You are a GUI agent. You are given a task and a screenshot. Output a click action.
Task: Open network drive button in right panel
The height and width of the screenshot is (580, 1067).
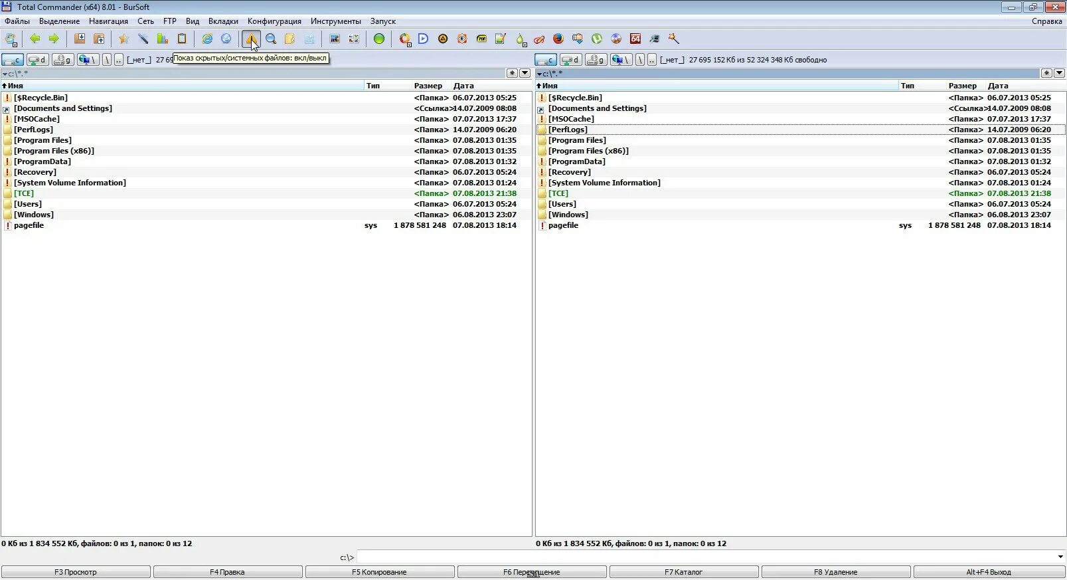[621, 60]
